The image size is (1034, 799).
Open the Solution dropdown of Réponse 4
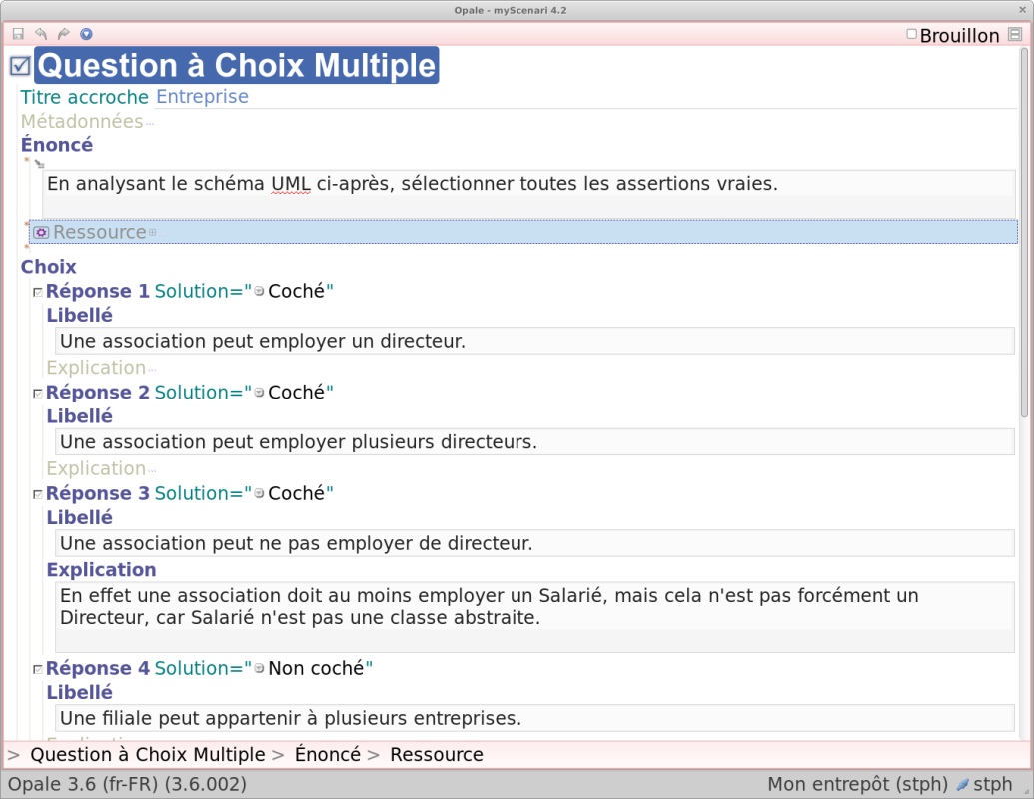pos(259,669)
